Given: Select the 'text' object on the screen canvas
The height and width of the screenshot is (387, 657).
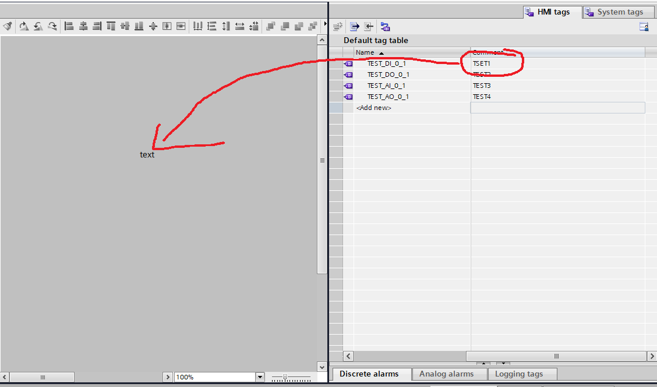Looking at the screenshot, I should click(147, 155).
